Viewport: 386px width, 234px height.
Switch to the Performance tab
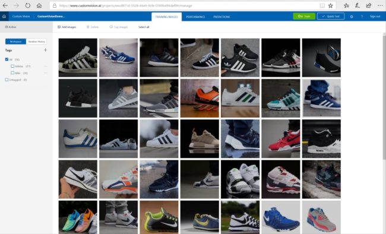195,17
